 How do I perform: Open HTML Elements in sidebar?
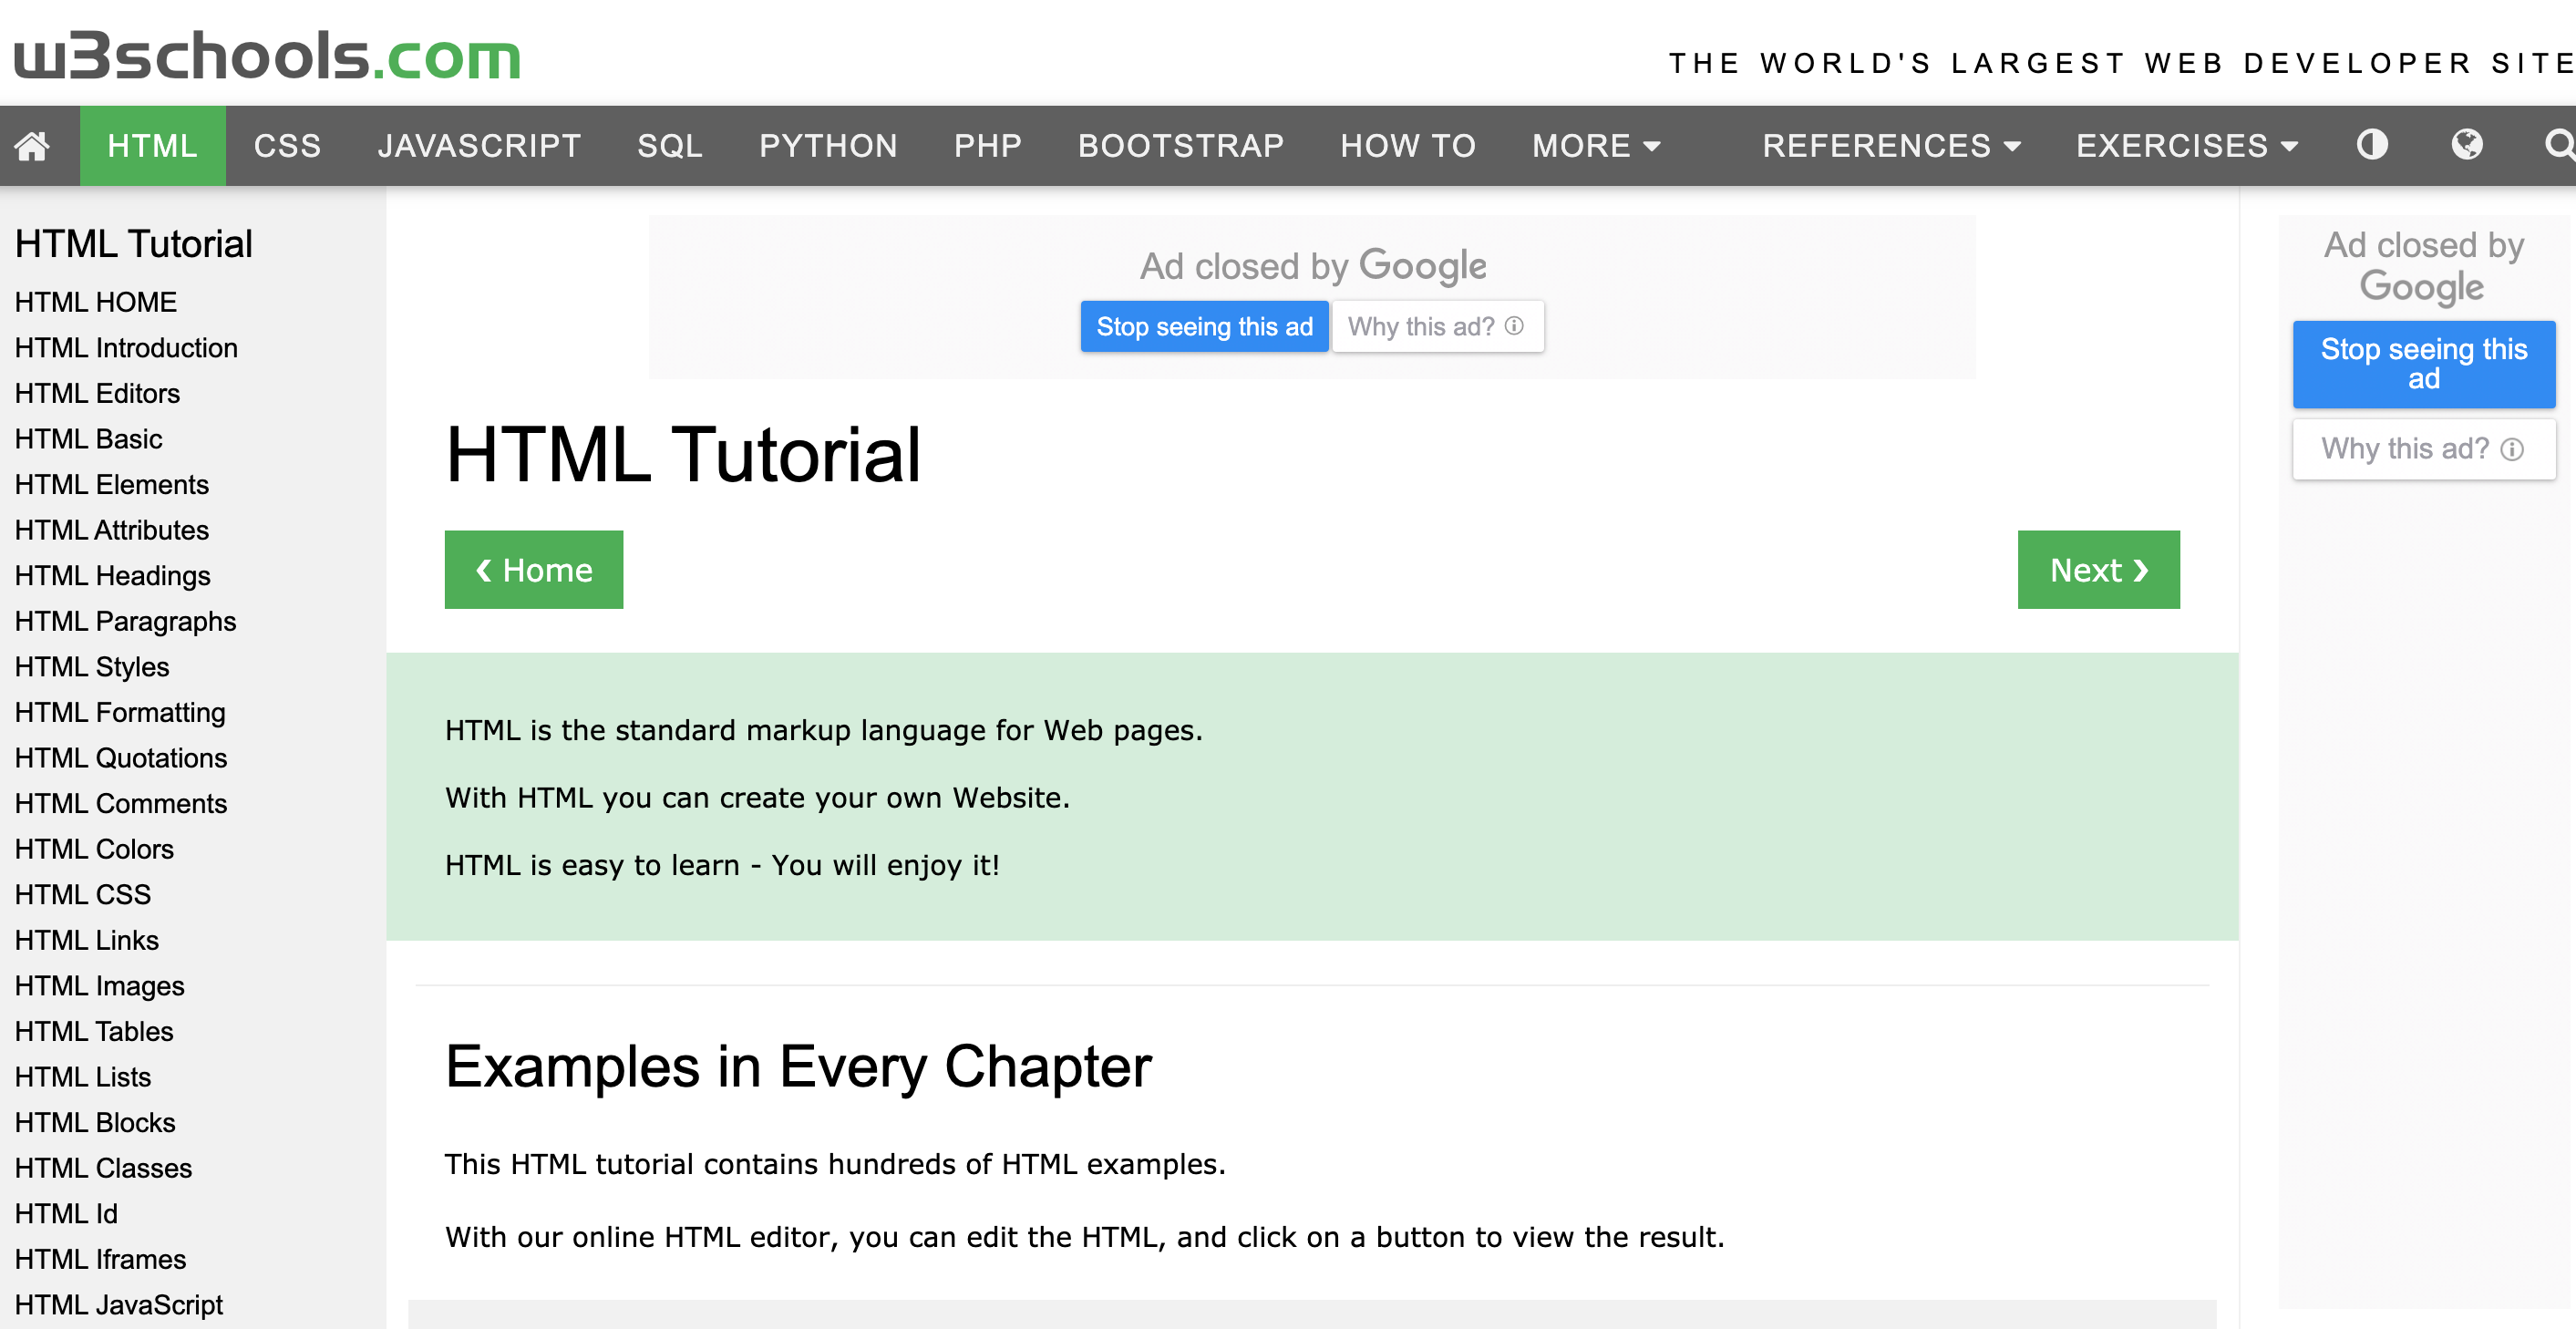coord(112,484)
